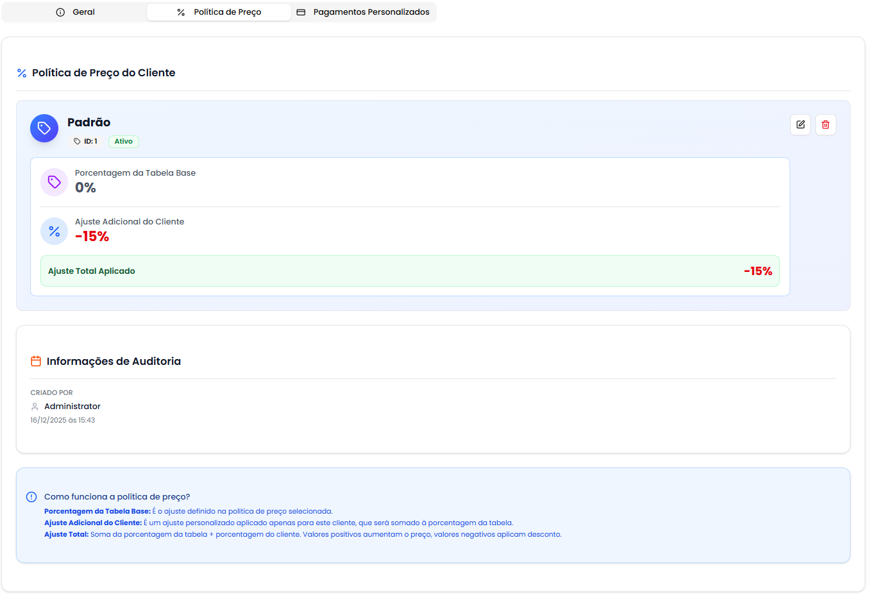The image size is (871, 597).
Task: Click the Ajuste Total Aplicado green bar
Action: [410, 271]
